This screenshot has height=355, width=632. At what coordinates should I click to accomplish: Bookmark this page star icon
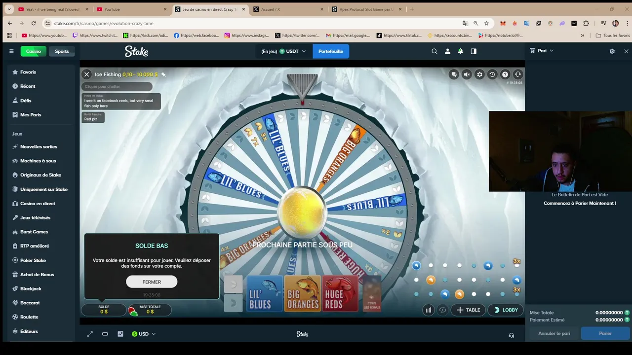tap(486, 23)
